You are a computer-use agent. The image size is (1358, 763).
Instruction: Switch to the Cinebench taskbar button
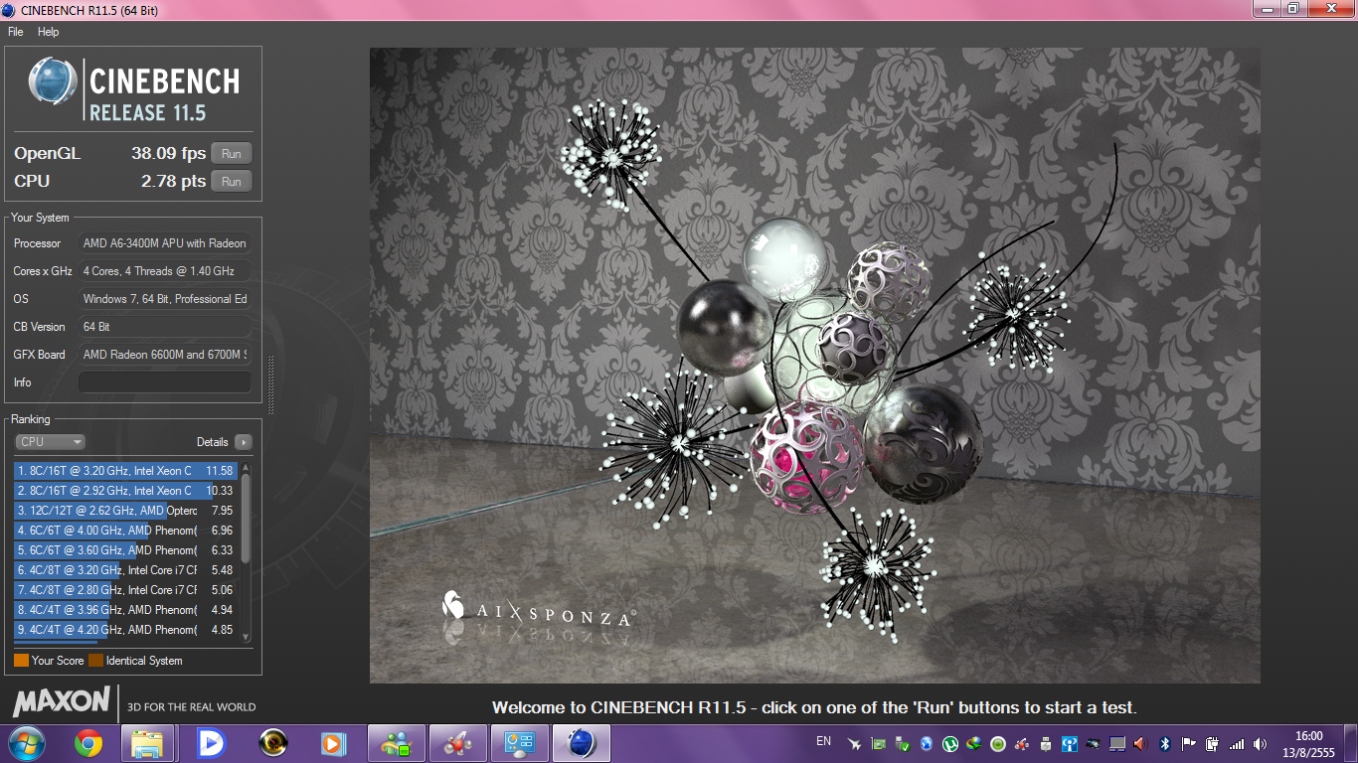(581, 743)
